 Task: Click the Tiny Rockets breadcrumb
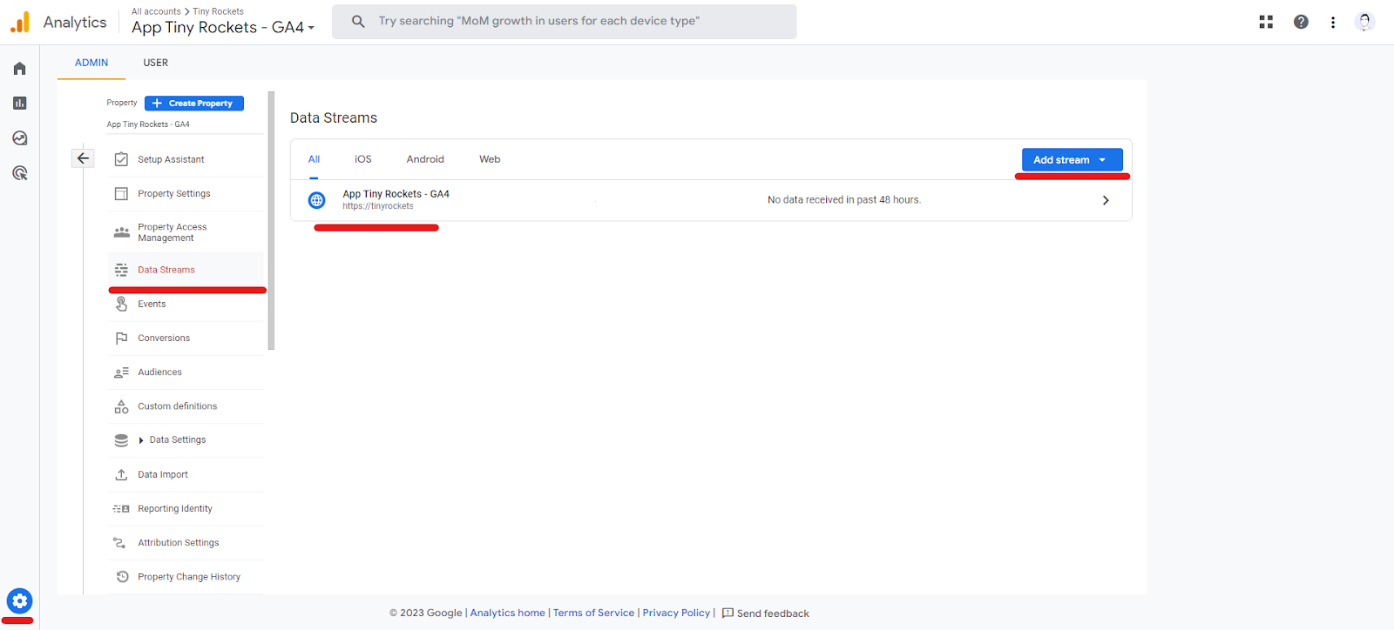pyautogui.click(x=218, y=11)
